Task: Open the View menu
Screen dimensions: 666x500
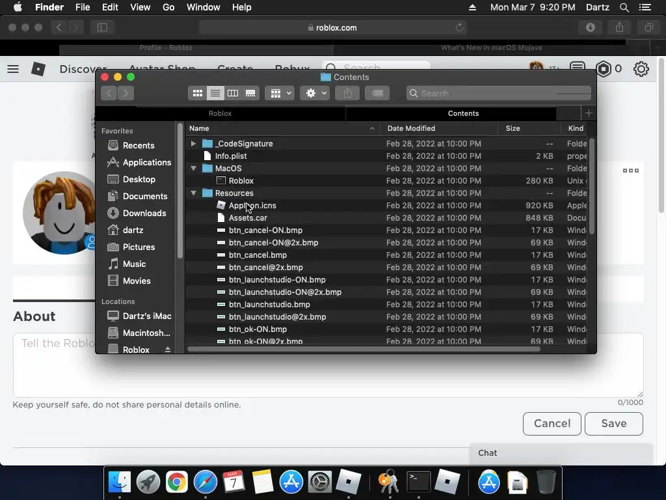Action: (140, 7)
